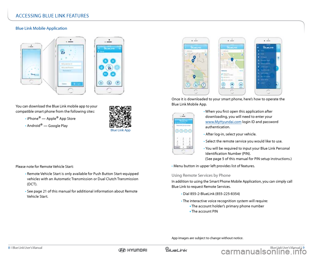Click the Blue Link App QR code
Screen dimensions: 312x257
(x=120, y=116)
